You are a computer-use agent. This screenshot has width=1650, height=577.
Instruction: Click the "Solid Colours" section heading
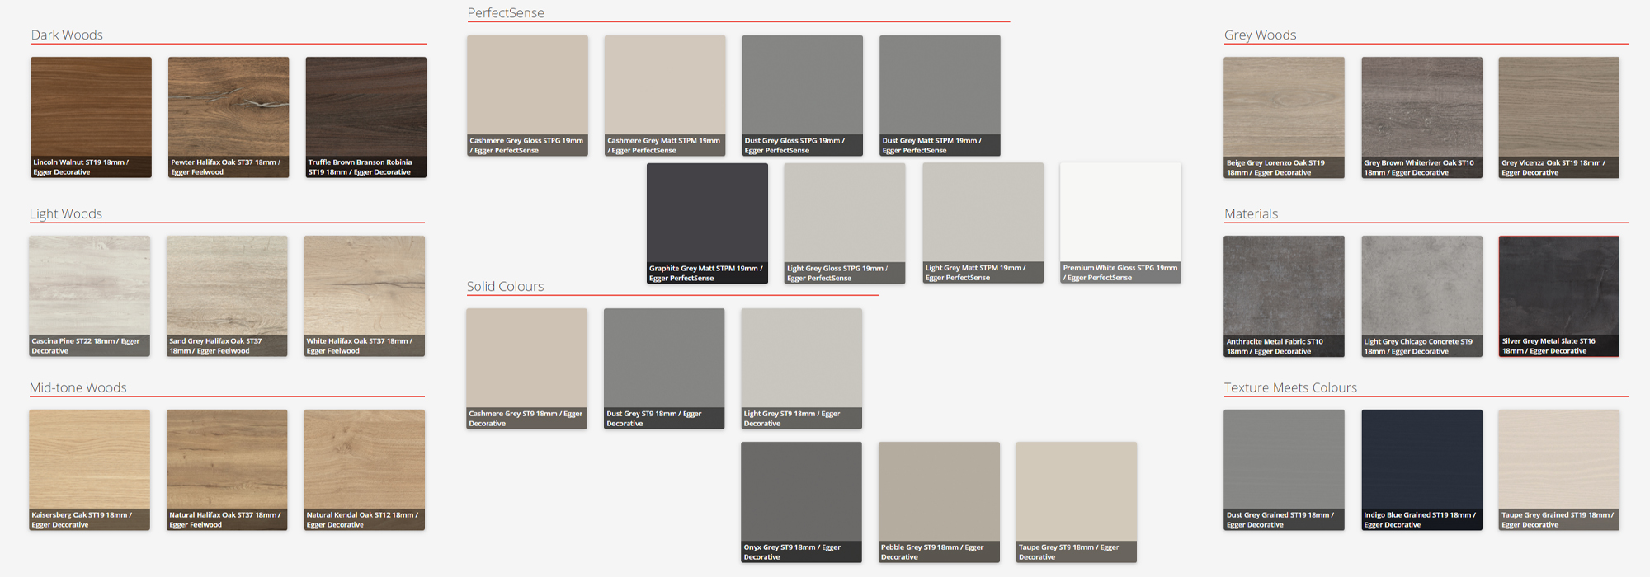click(505, 286)
